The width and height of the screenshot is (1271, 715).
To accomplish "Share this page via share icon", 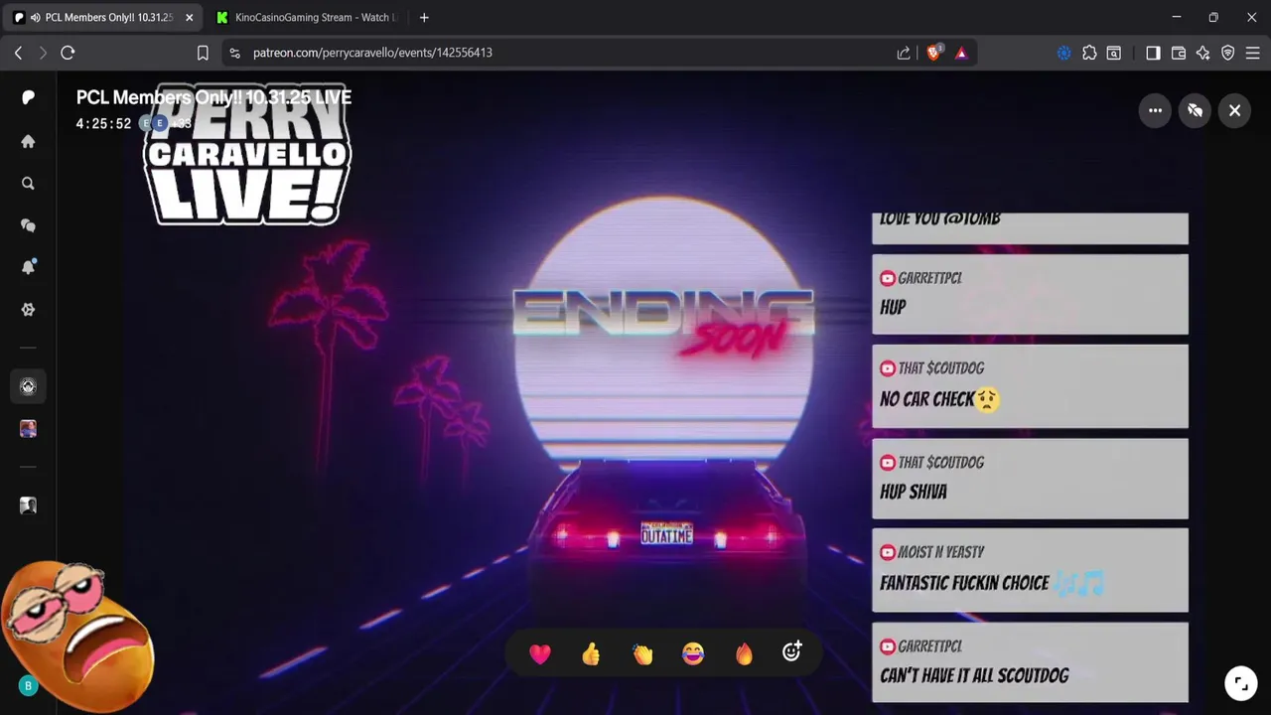I will pos(904,53).
